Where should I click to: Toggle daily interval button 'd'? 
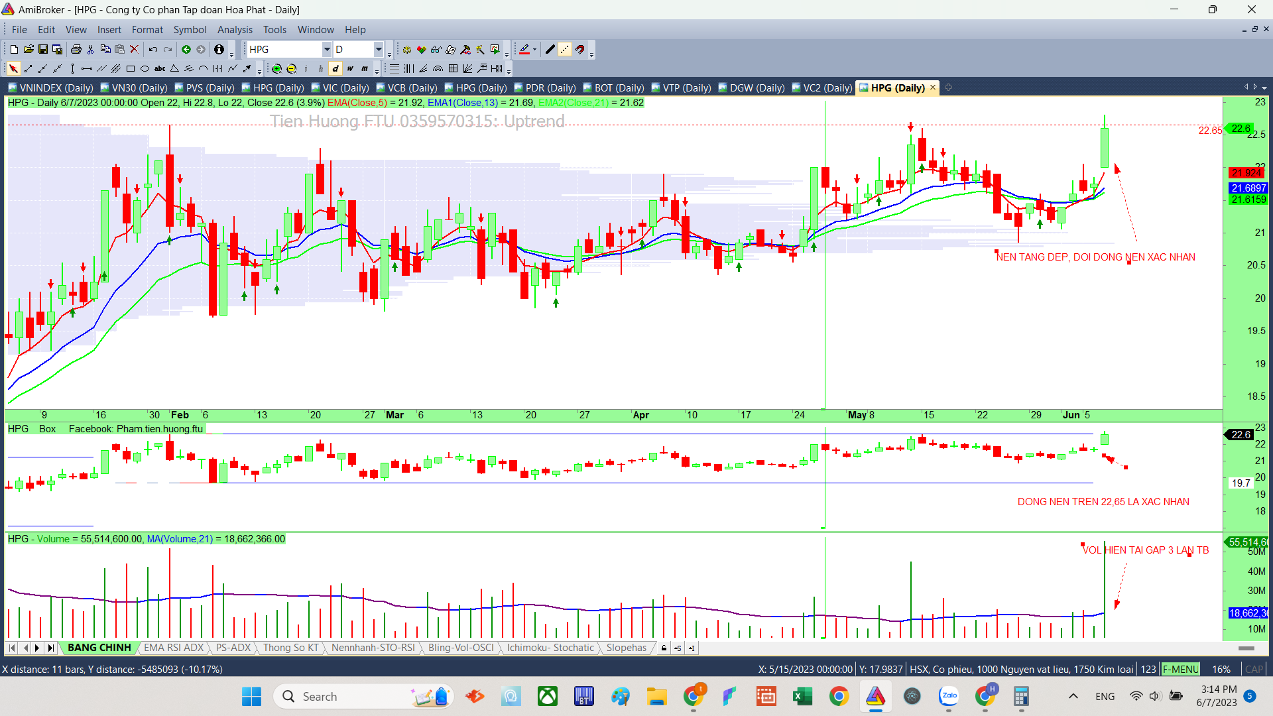click(x=335, y=68)
